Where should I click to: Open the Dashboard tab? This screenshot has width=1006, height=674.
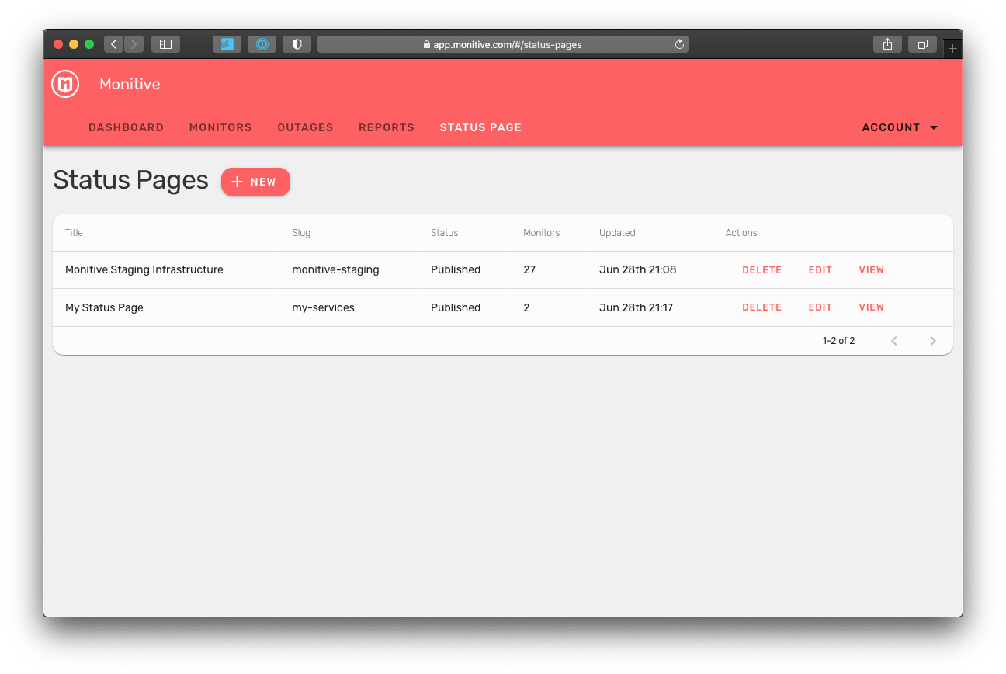coord(126,127)
